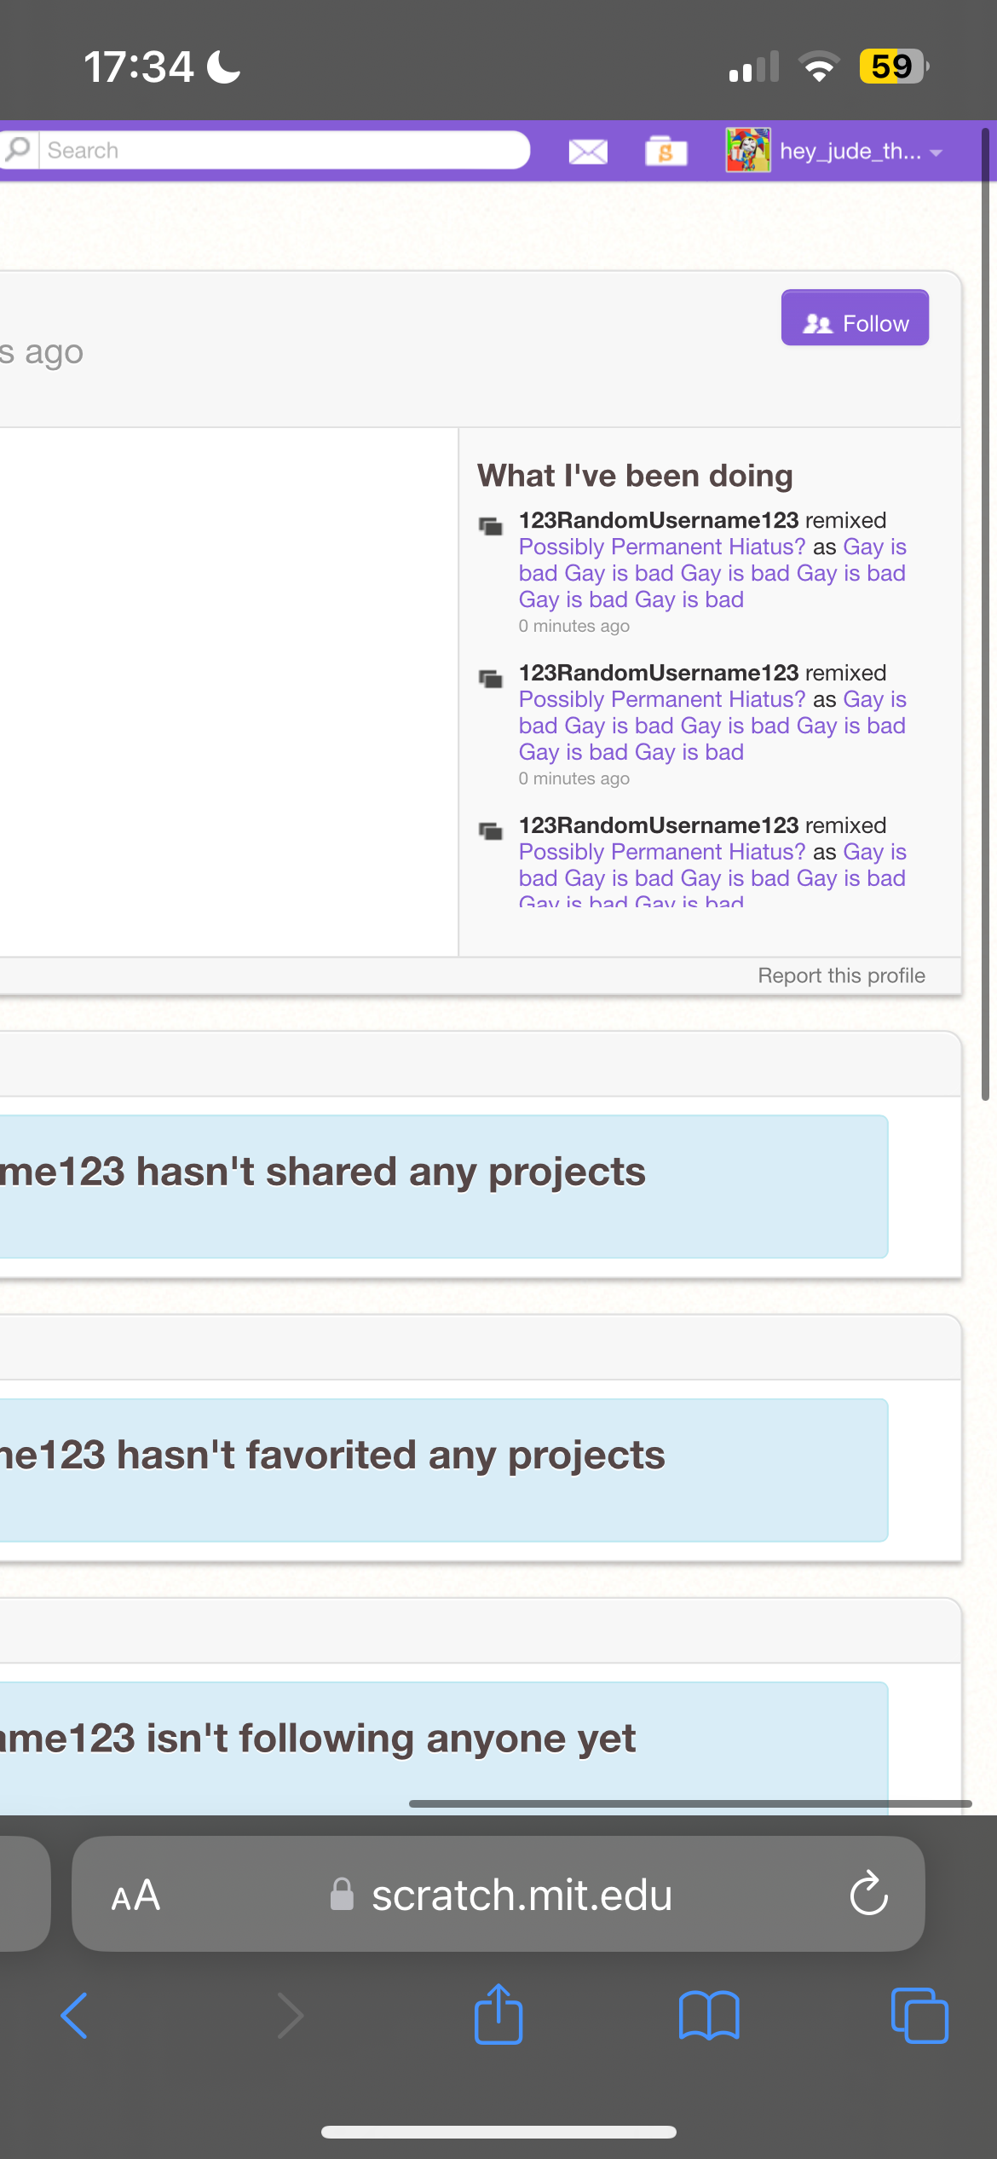Click the search magnifier icon
The height and width of the screenshot is (2159, 997).
(x=18, y=149)
